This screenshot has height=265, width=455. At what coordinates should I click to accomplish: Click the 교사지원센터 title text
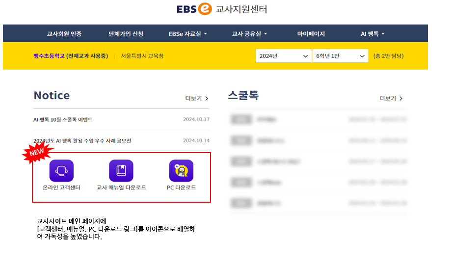(241, 9)
